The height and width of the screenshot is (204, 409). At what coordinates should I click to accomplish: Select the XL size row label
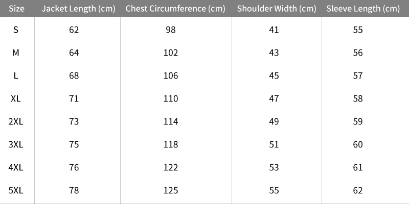click(16, 98)
